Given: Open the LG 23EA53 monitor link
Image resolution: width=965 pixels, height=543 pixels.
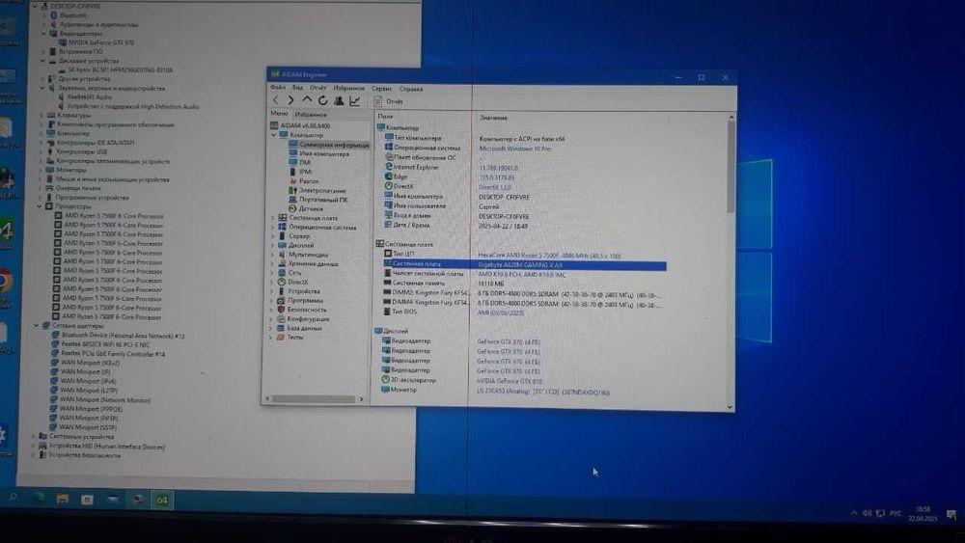Looking at the screenshot, I should [x=542, y=392].
